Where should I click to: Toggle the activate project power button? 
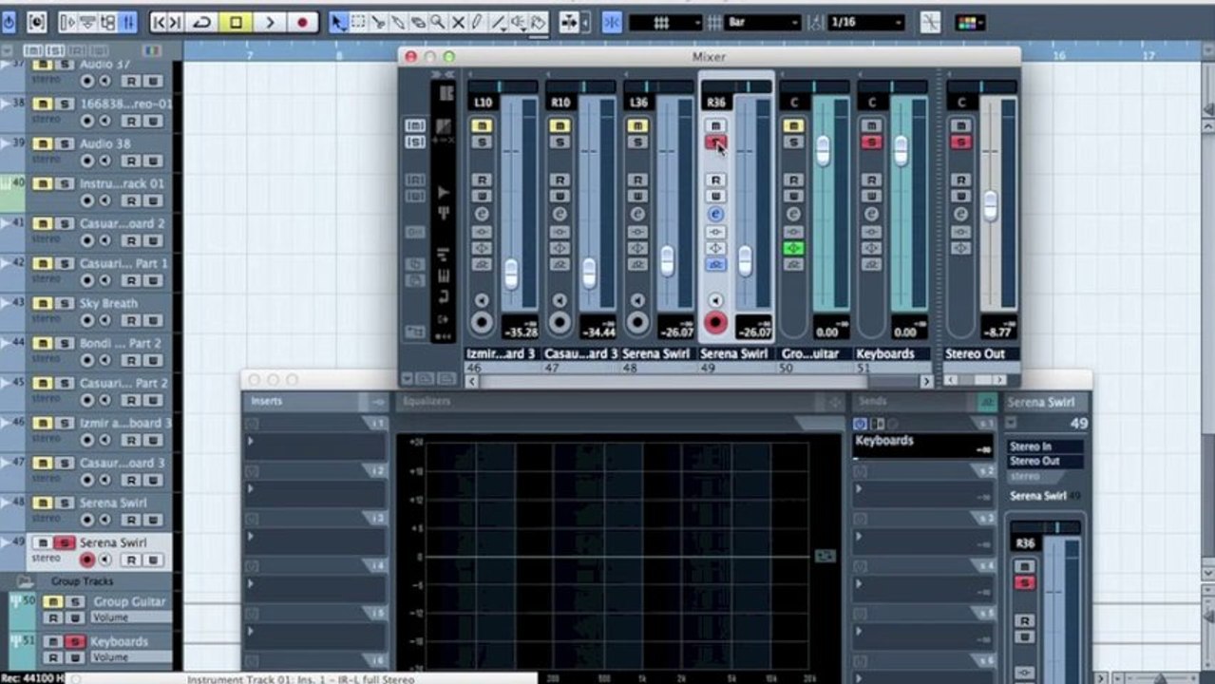click(x=9, y=21)
